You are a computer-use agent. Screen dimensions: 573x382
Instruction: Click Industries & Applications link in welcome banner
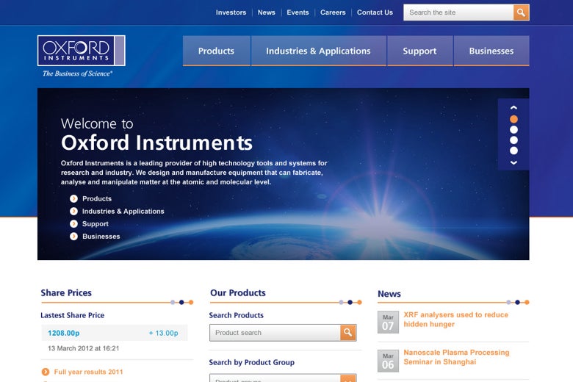click(123, 212)
